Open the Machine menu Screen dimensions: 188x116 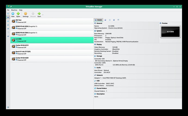[x=14, y=10]
